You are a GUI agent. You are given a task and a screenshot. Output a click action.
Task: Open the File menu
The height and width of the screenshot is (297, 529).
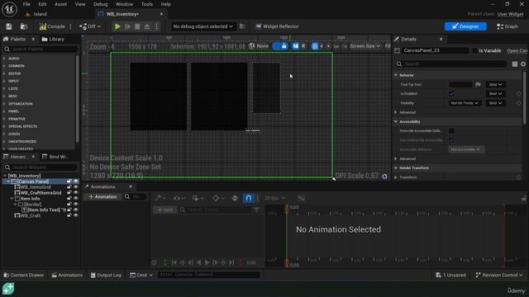click(x=26, y=4)
